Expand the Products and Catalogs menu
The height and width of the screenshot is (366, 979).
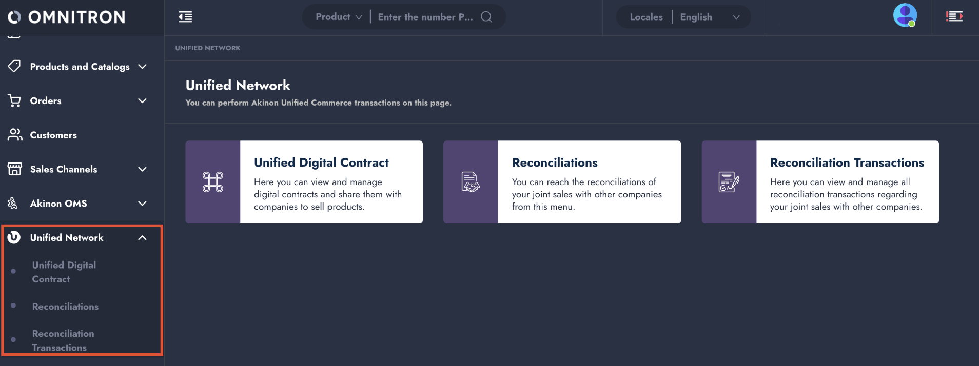pyautogui.click(x=142, y=67)
